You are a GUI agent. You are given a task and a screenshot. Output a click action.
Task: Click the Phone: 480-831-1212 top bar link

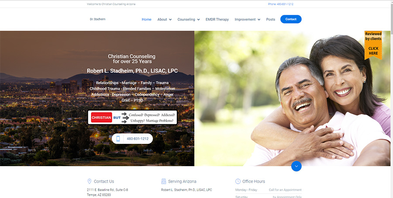280,4
